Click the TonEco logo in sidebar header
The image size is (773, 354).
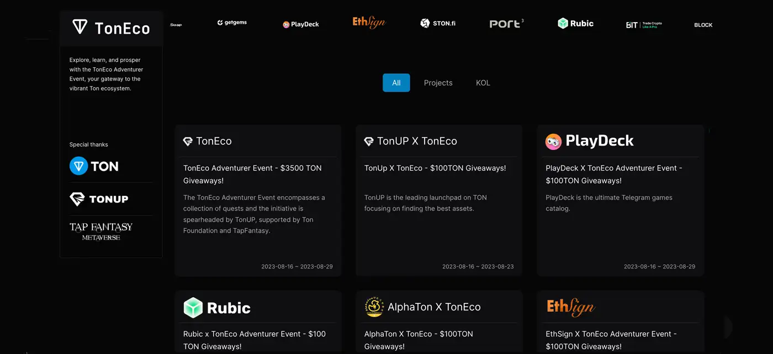tap(111, 28)
